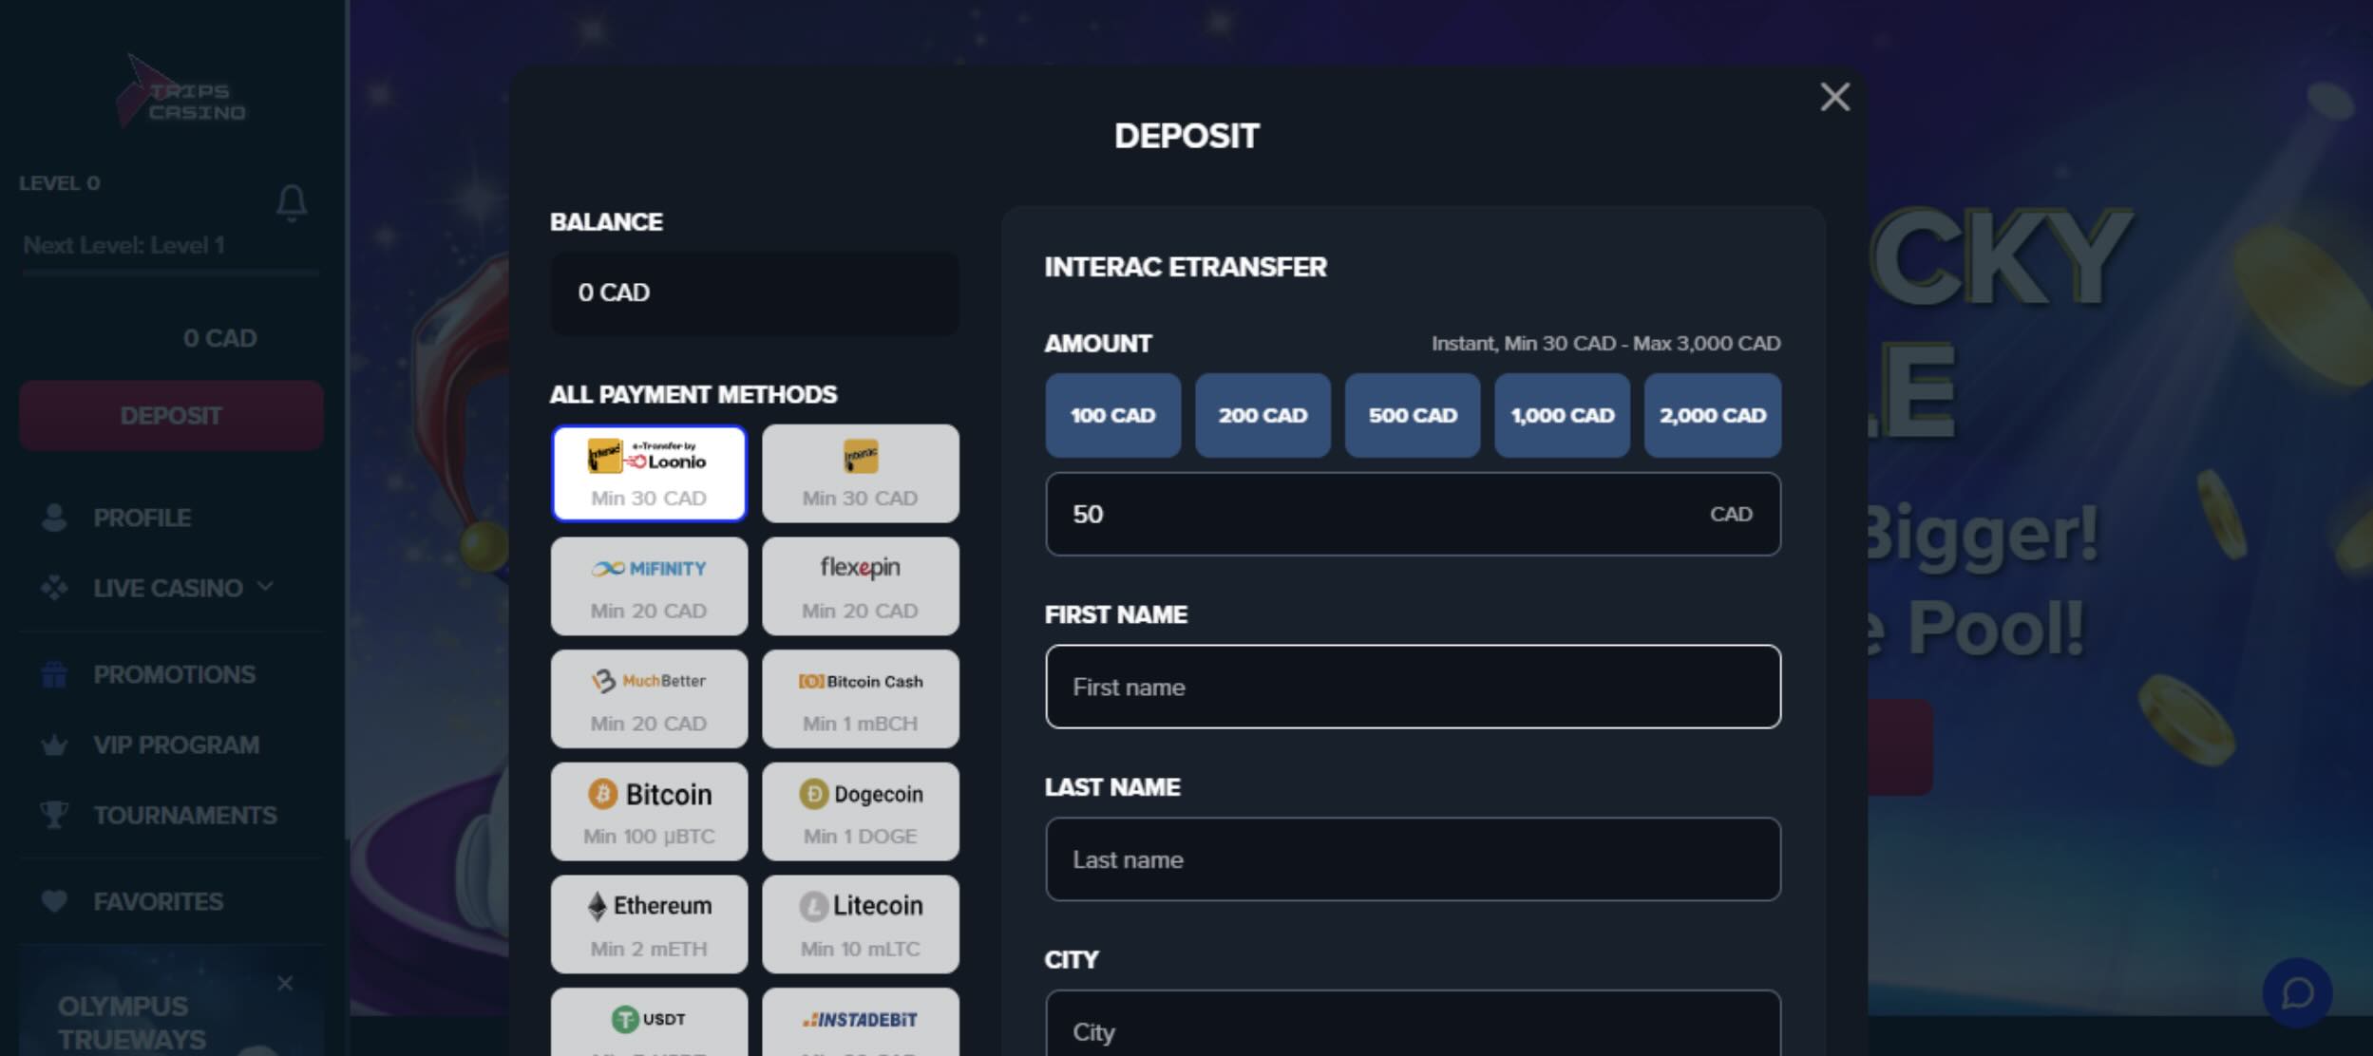This screenshot has width=2373, height=1056.
Task: Choose Dogecoin as payment method
Action: 860,811
